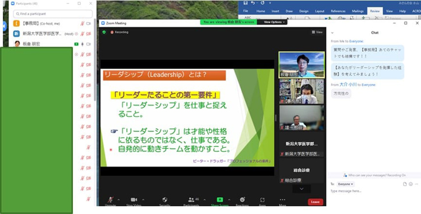Open chat more options ellipsis

click(x=417, y=184)
